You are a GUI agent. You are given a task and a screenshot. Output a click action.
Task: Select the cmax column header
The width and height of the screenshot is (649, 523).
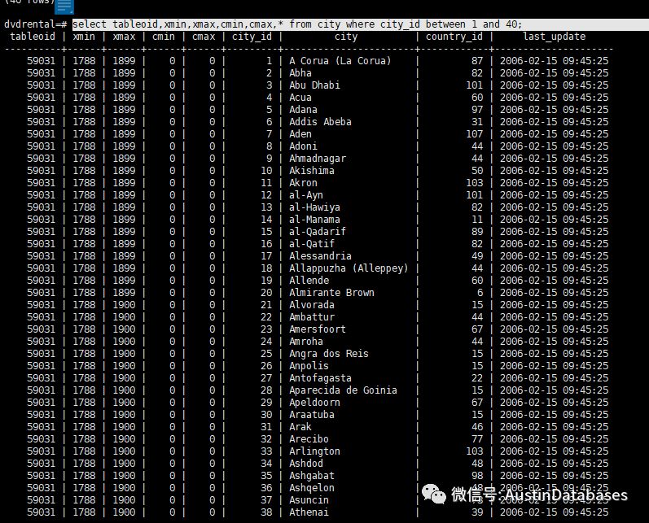coord(204,37)
